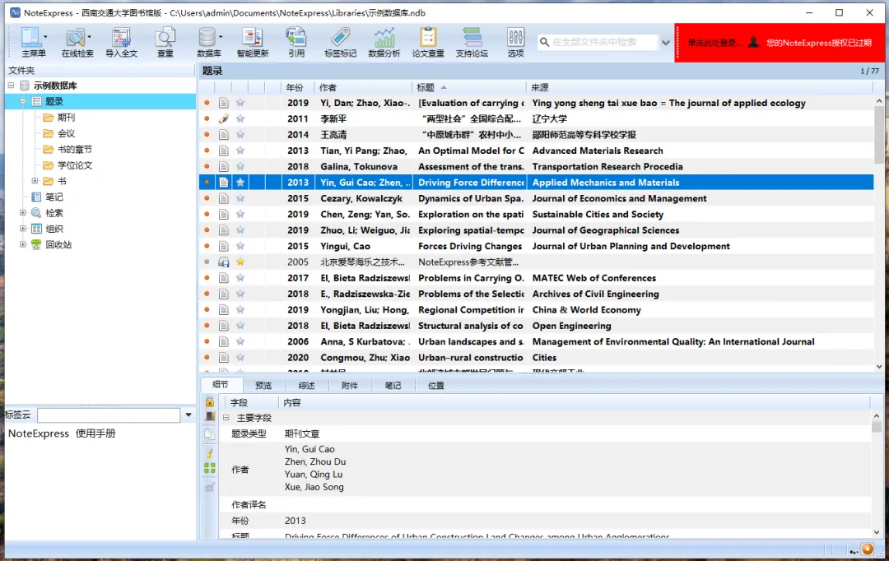The width and height of the screenshot is (889, 561).
Task: Toggle star on the 王高清 2014 row
Action: (x=240, y=134)
